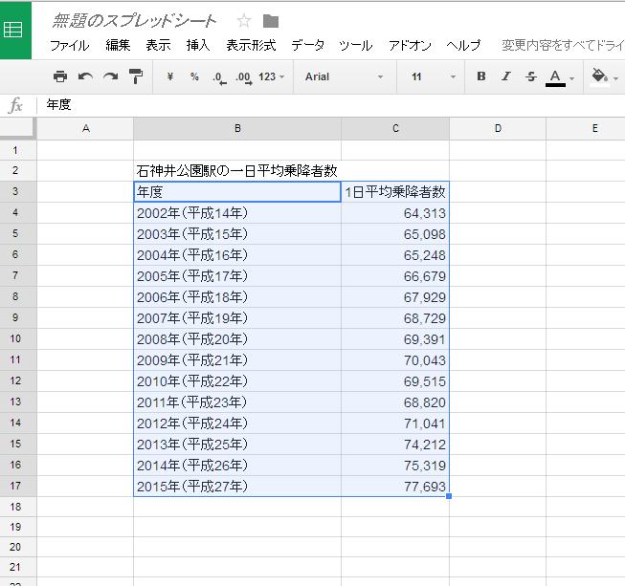The width and height of the screenshot is (625, 586).
Task: Select cell 2012年(平成24年)
Action: [x=237, y=423]
